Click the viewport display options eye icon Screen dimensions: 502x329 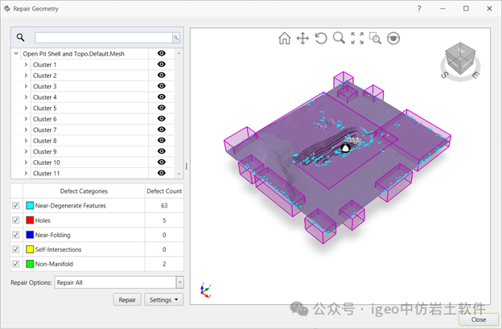click(393, 39)
